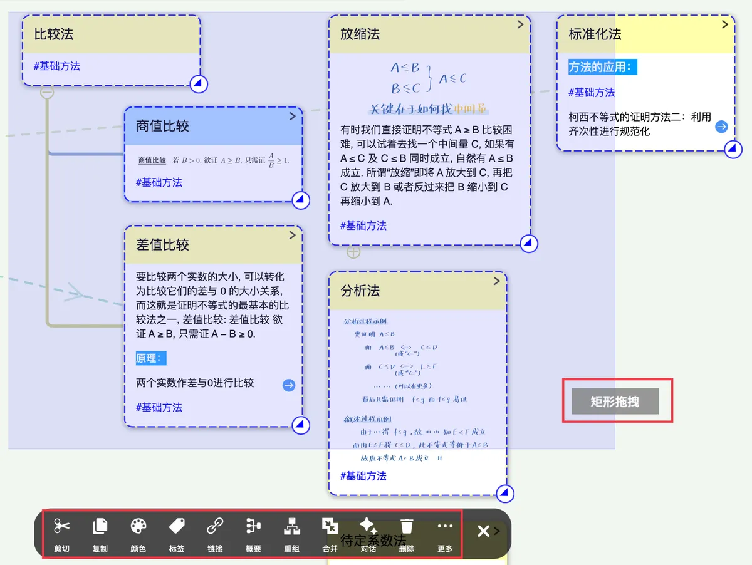Viewport: 752px width, 565px height.
Task: Click the Delete (删除) trash icon
Action: point(407,526)
